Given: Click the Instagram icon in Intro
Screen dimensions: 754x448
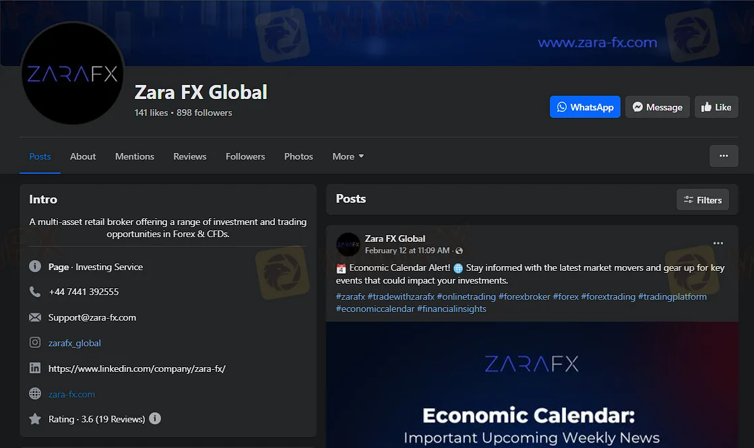Looking at the screenshot, I should (35, 342).
